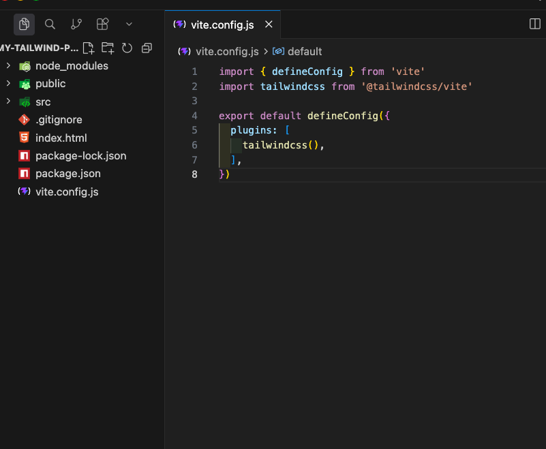The height and width of the screenshot is (449, 546).
Task: Select default in the breadcrumb bar
Action: (303, 51)
